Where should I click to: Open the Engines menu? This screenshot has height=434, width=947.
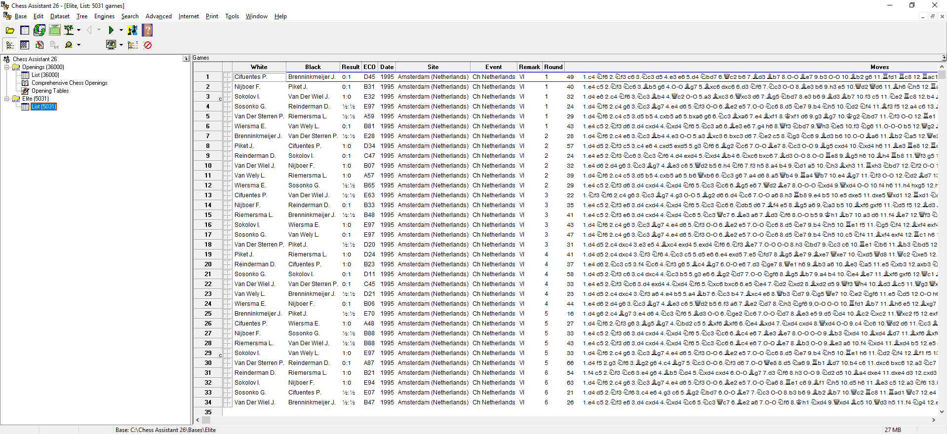104,16
